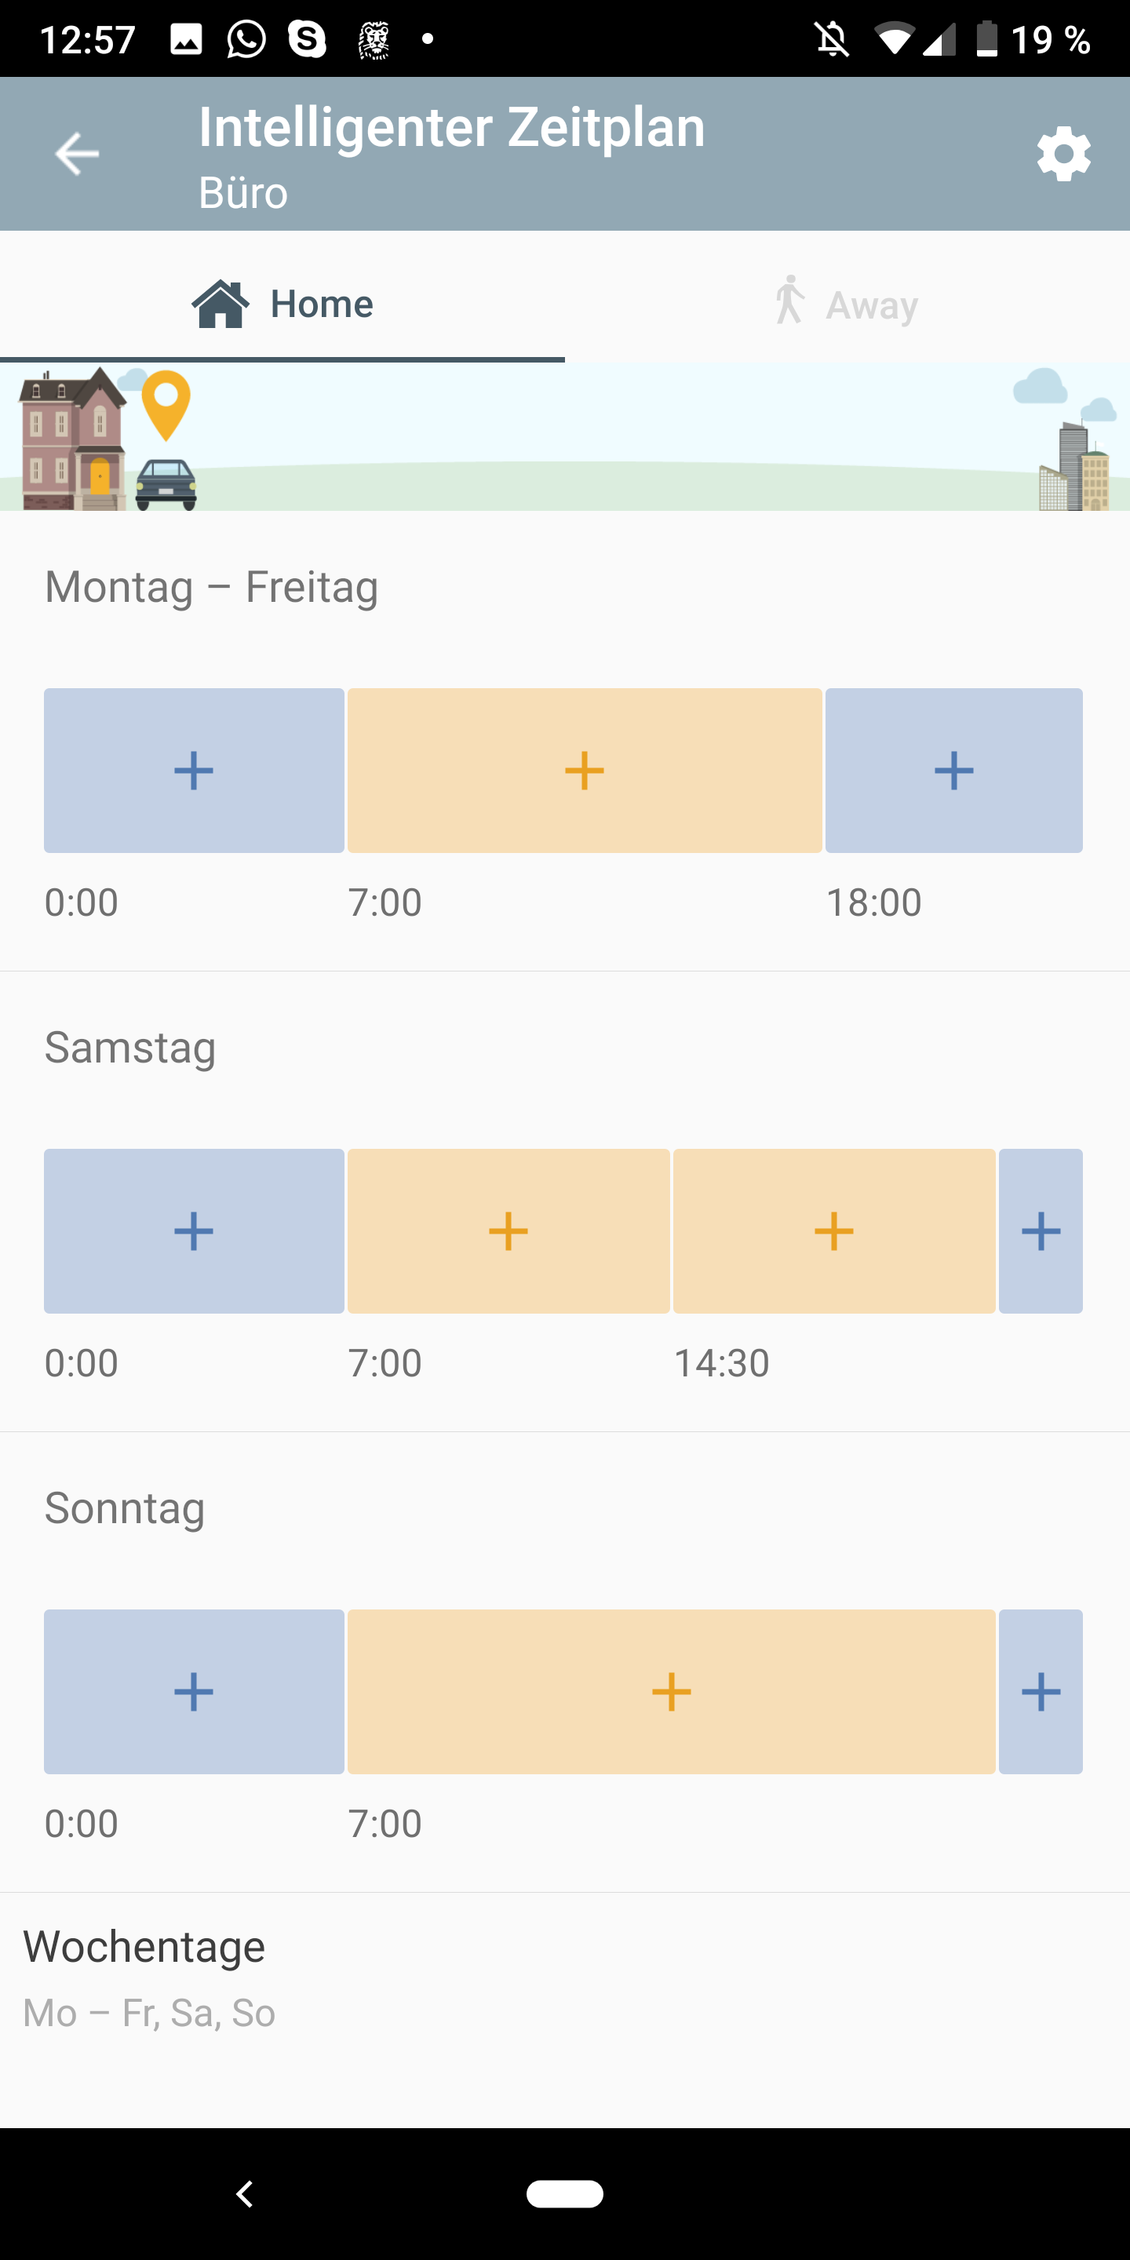Tap Samstag 0:00 blue time block

[194, 1231]
